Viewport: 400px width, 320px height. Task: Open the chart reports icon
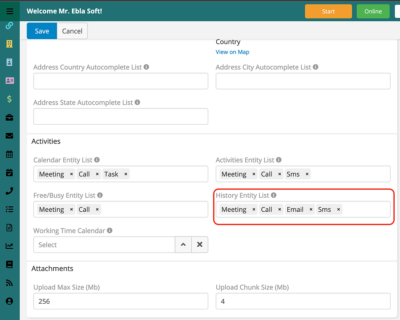(9, 246)
